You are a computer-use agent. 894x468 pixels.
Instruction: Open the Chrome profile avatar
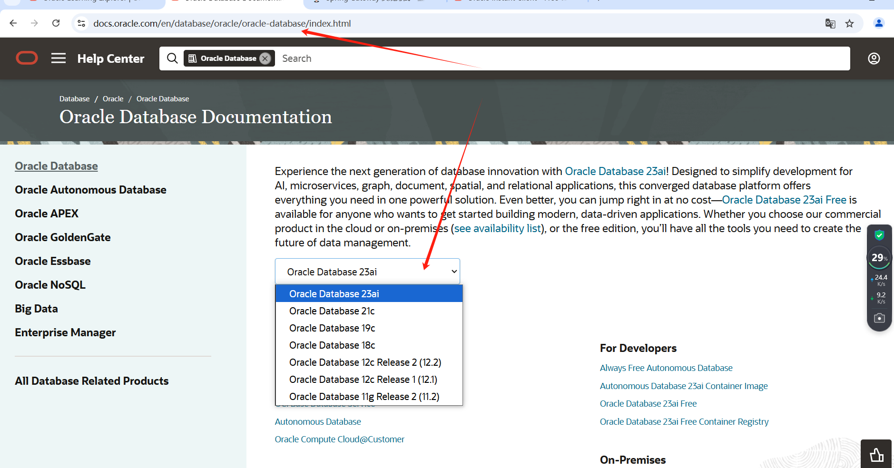pos(879,23)
